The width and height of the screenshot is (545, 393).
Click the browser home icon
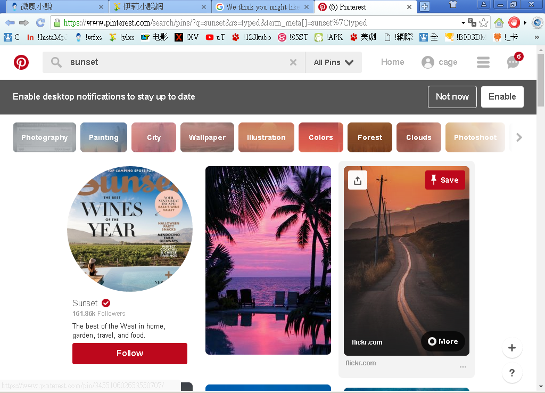coord(499,23)
